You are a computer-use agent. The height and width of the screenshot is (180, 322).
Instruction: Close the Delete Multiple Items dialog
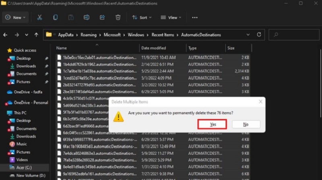point(260,102)
